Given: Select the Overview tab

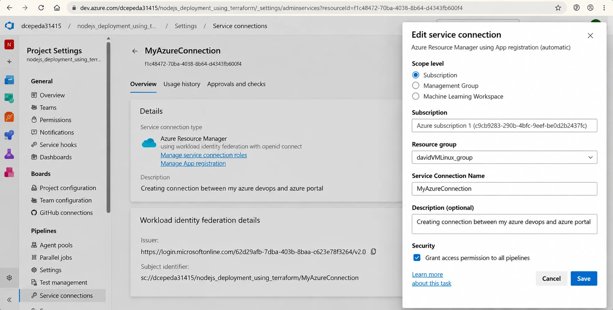Looking at the screenshot, I should pos(143,84).
